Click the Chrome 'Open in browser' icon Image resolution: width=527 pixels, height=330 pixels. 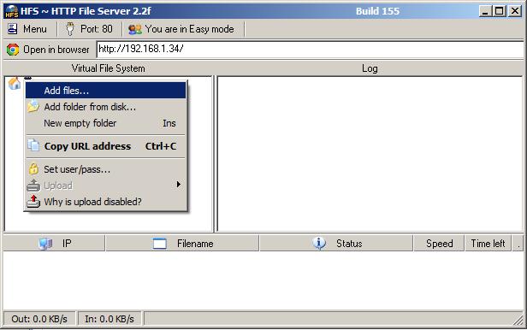[13, 50]
